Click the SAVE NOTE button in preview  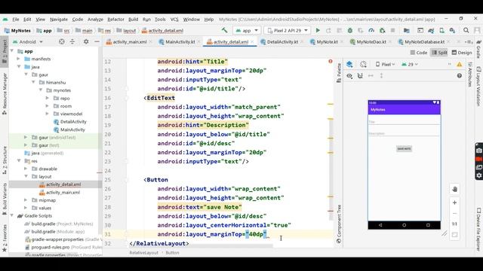(x=404, y=149)
